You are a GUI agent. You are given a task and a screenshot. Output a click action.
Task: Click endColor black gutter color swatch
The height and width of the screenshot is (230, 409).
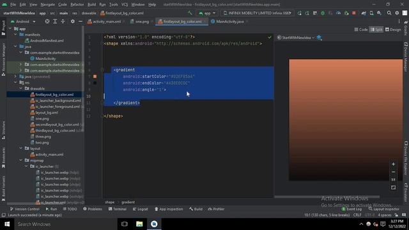(95, 83)
